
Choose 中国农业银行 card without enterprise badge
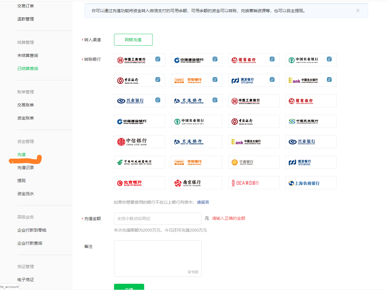click(197, 121)
